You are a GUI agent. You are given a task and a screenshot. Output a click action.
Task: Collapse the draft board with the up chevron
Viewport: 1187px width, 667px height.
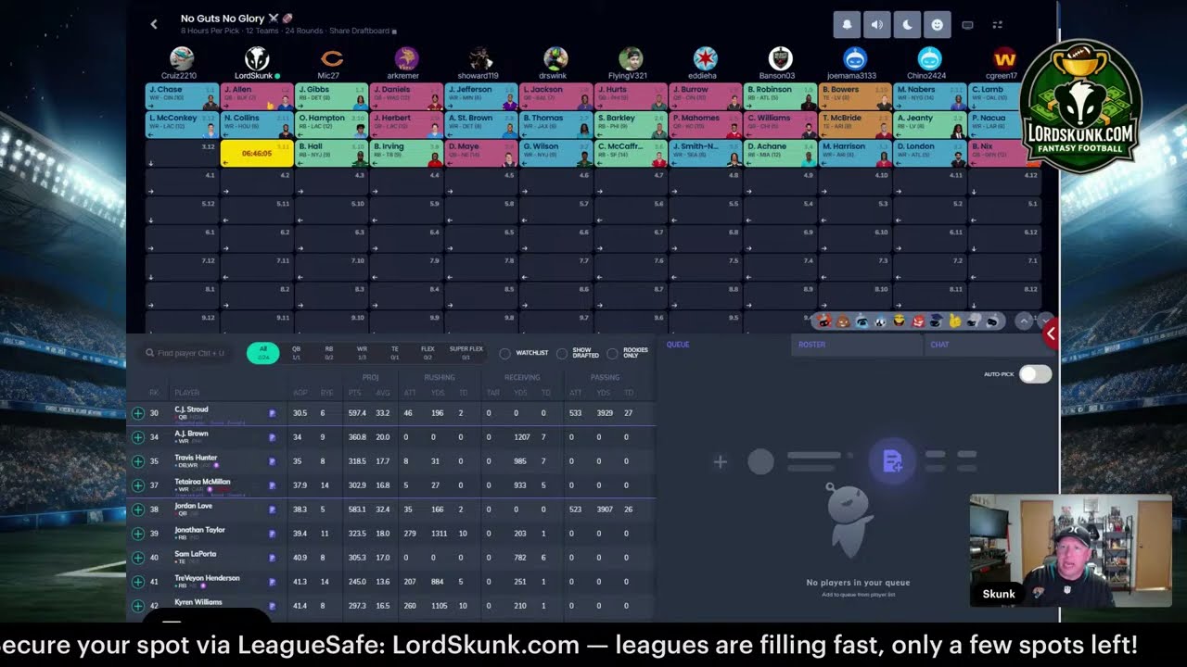click(1024, 321)
